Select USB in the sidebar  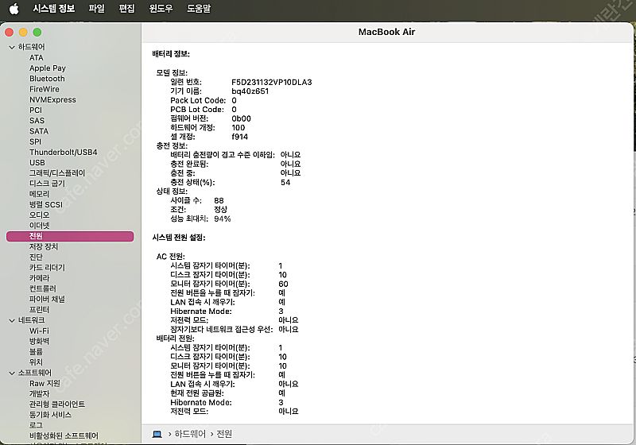point(37,163)
